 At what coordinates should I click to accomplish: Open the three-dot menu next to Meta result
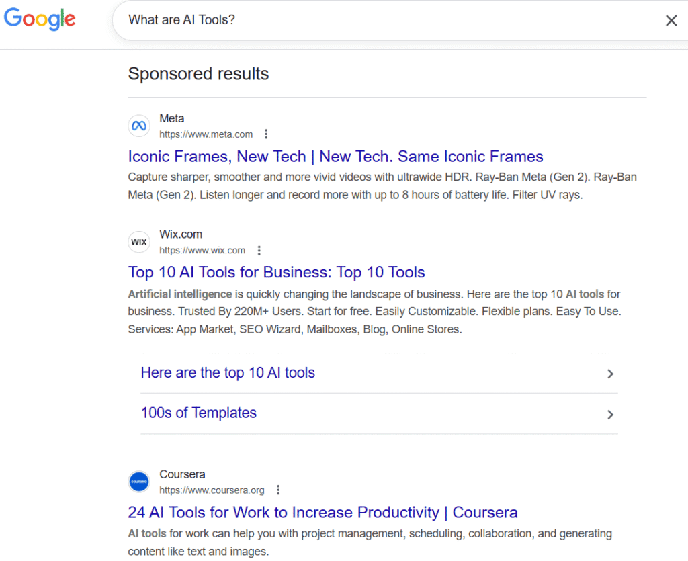tap(267, 134)
